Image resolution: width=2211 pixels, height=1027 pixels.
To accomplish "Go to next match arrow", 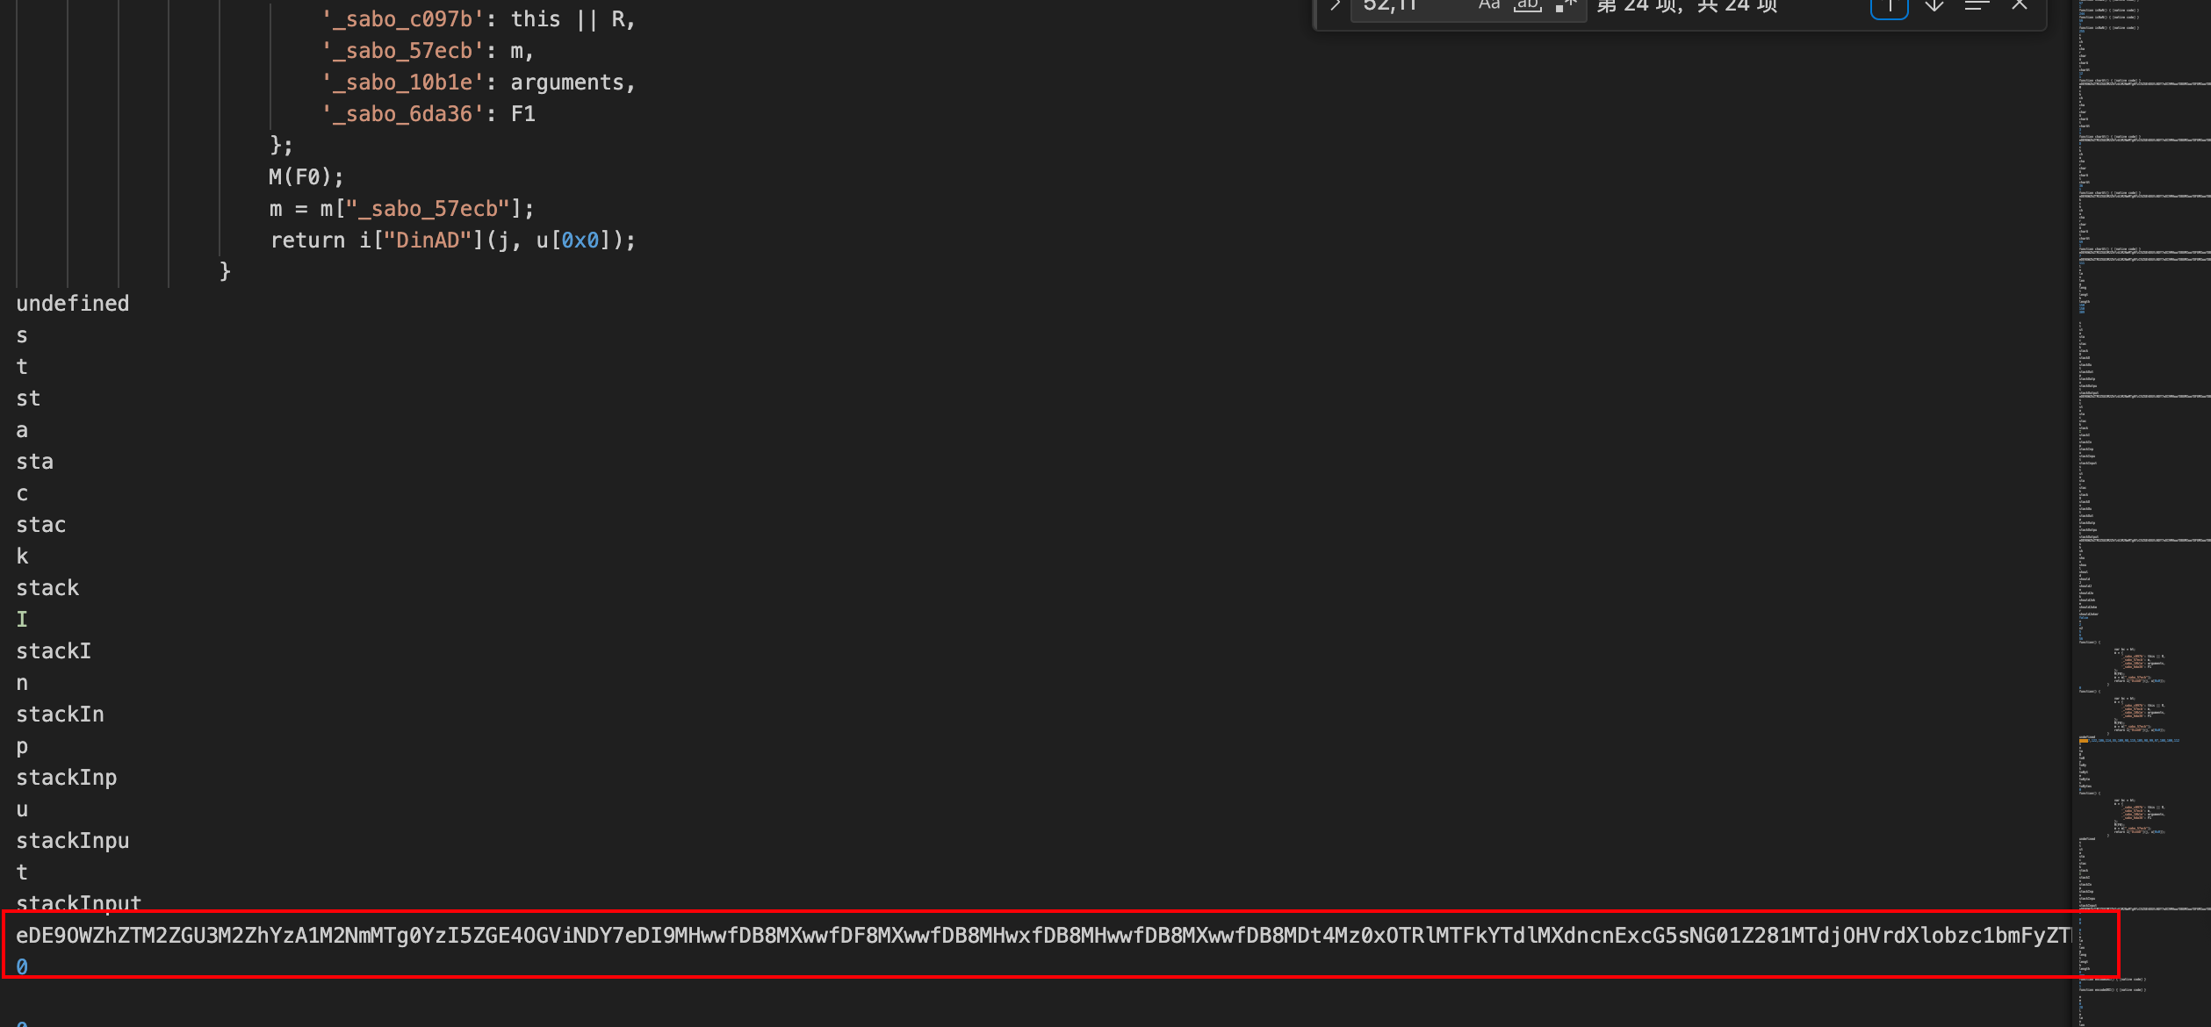I will pyautogui.click(x=1934, y=7).
